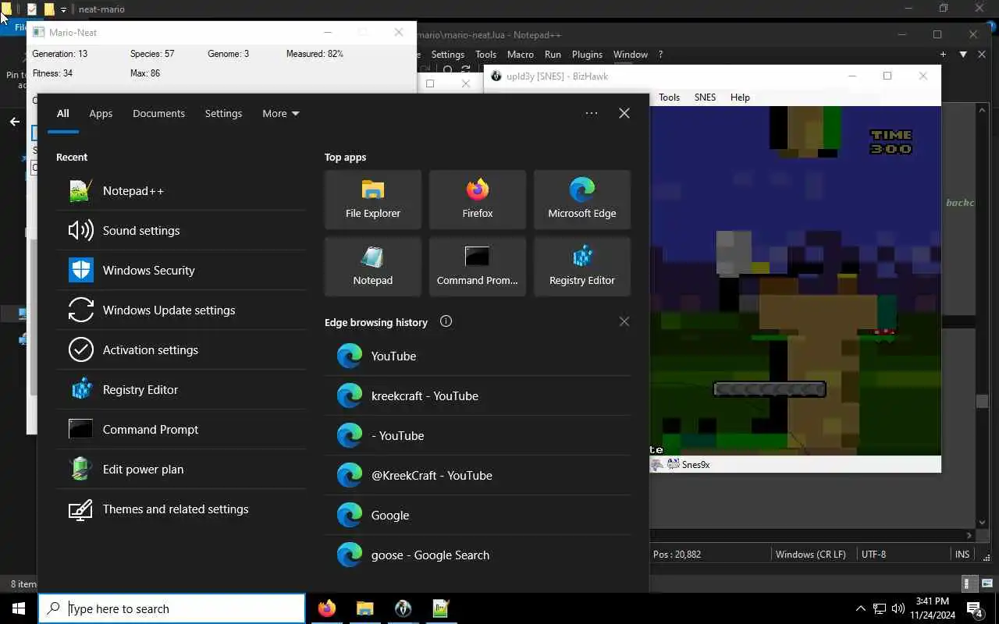Open Edit power plan entry
This screenshot has height=624, width=999.
tap(181, 469)
